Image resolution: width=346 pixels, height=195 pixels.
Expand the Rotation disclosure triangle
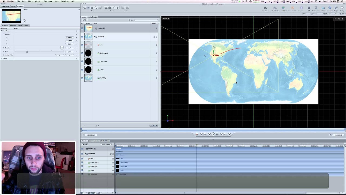(x=4, y=48)
